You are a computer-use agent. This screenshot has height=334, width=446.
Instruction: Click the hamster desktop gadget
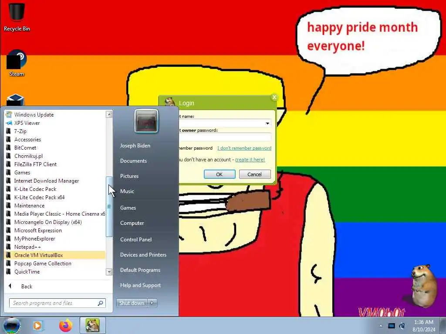point(423,286)
